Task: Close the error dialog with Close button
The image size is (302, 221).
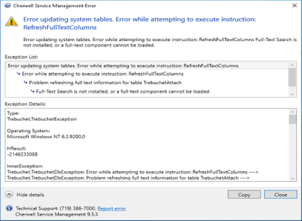Action: [x=281, y=195]
